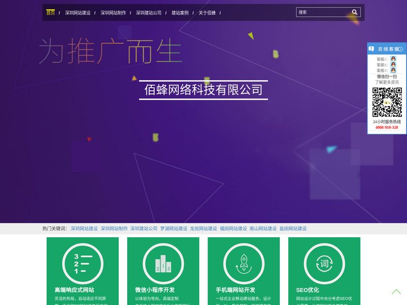Click the 微信小程序开发 card title
This screenshot has width=407, height=305.
[155, 290]
